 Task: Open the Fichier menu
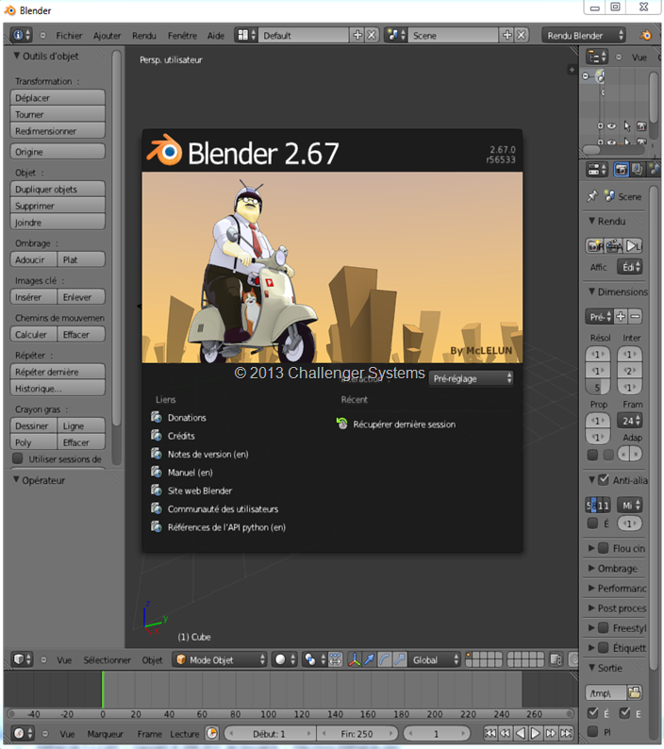click(x=69, y=35)
